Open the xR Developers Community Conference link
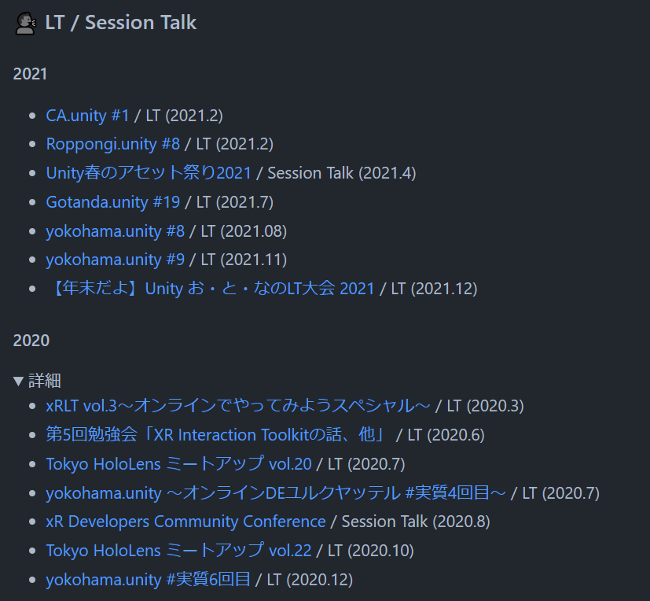Viewport: 650px width, 601px height. tap(185, 521)
